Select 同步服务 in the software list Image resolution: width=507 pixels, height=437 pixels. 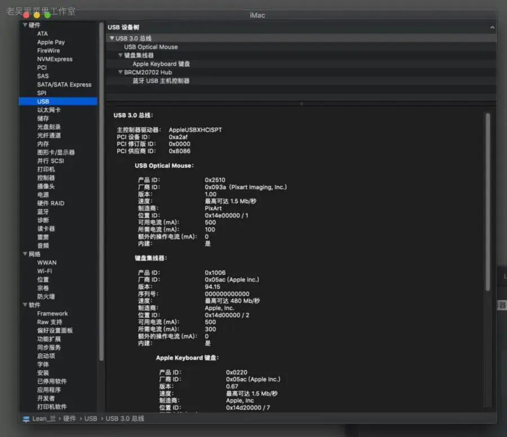[49, 347]
